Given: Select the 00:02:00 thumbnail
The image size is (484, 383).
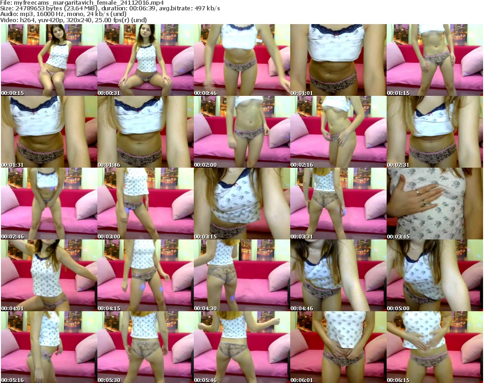Looking at the screenshot, I should click(x=242, y=132).
